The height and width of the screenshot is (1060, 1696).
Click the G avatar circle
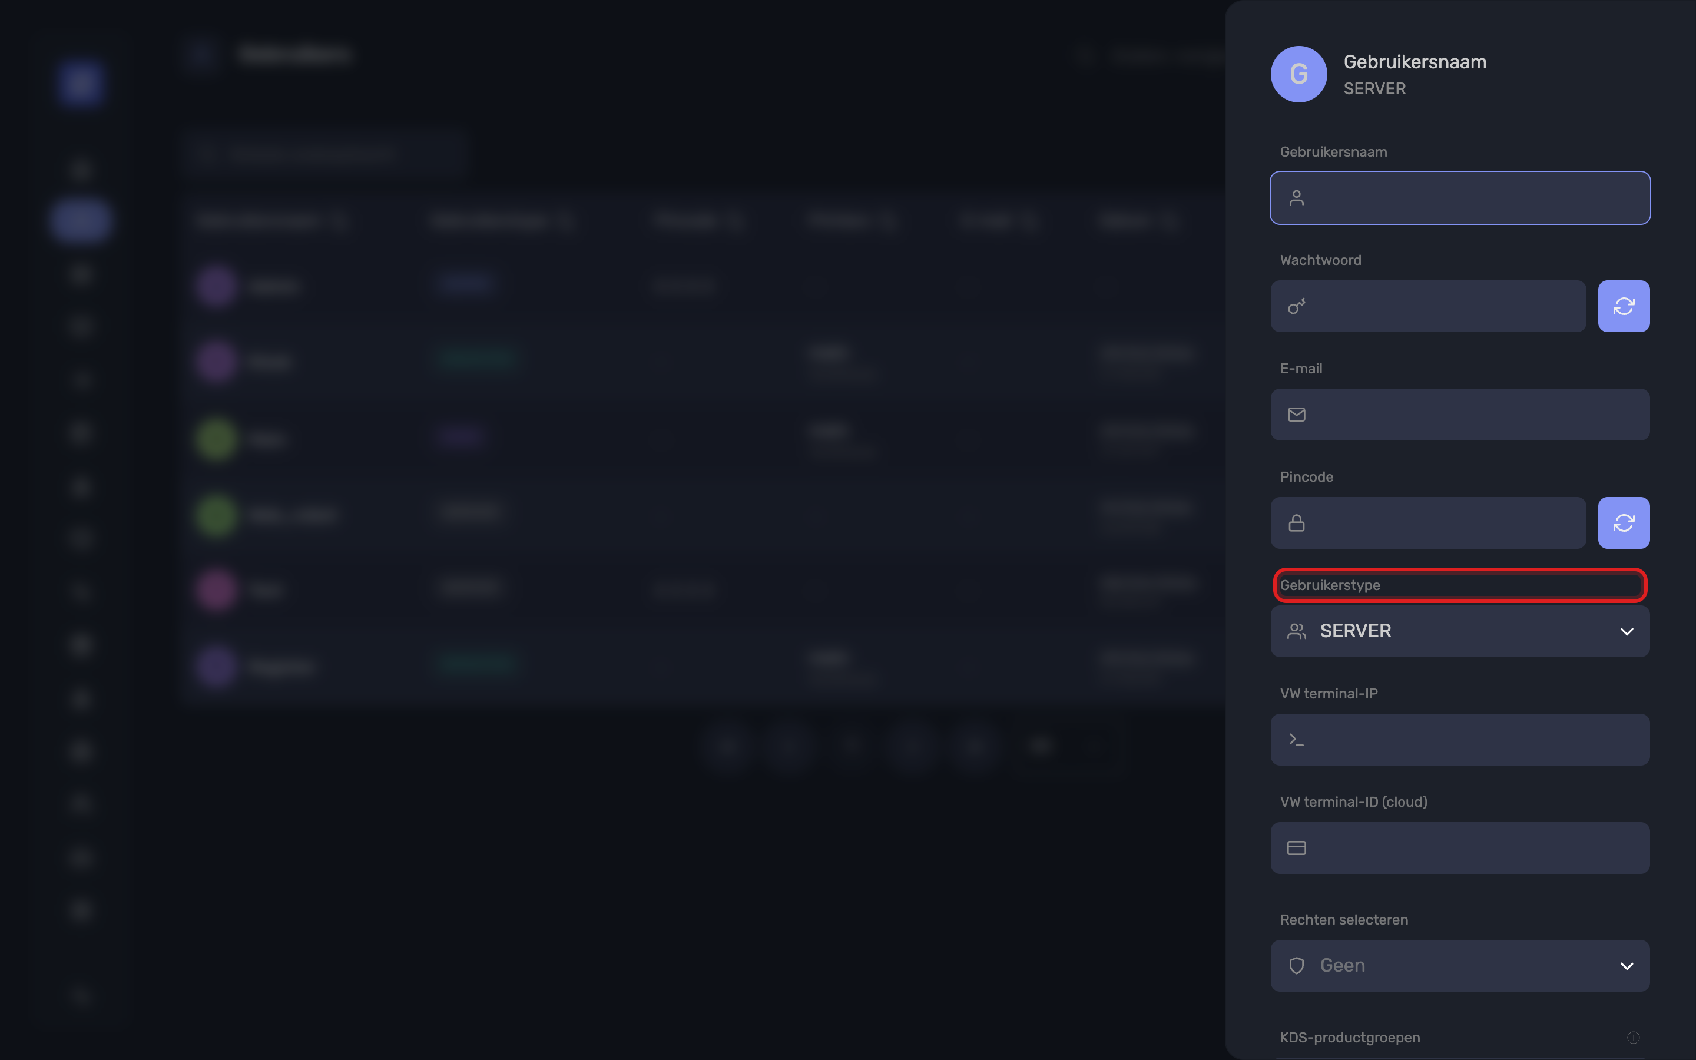[x=1298, y=74]
